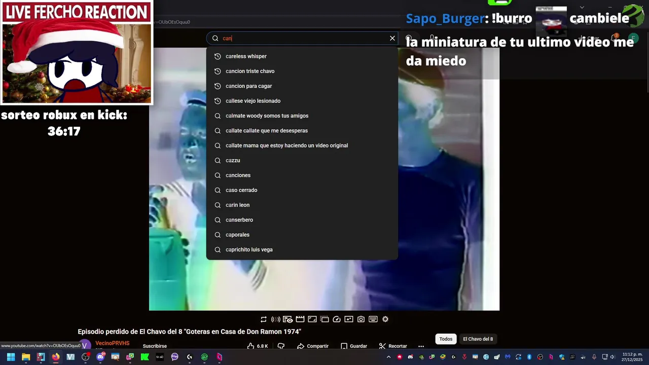Open File Explorer from the taskbar
The image size is (649, 365).
pos(26,357)
